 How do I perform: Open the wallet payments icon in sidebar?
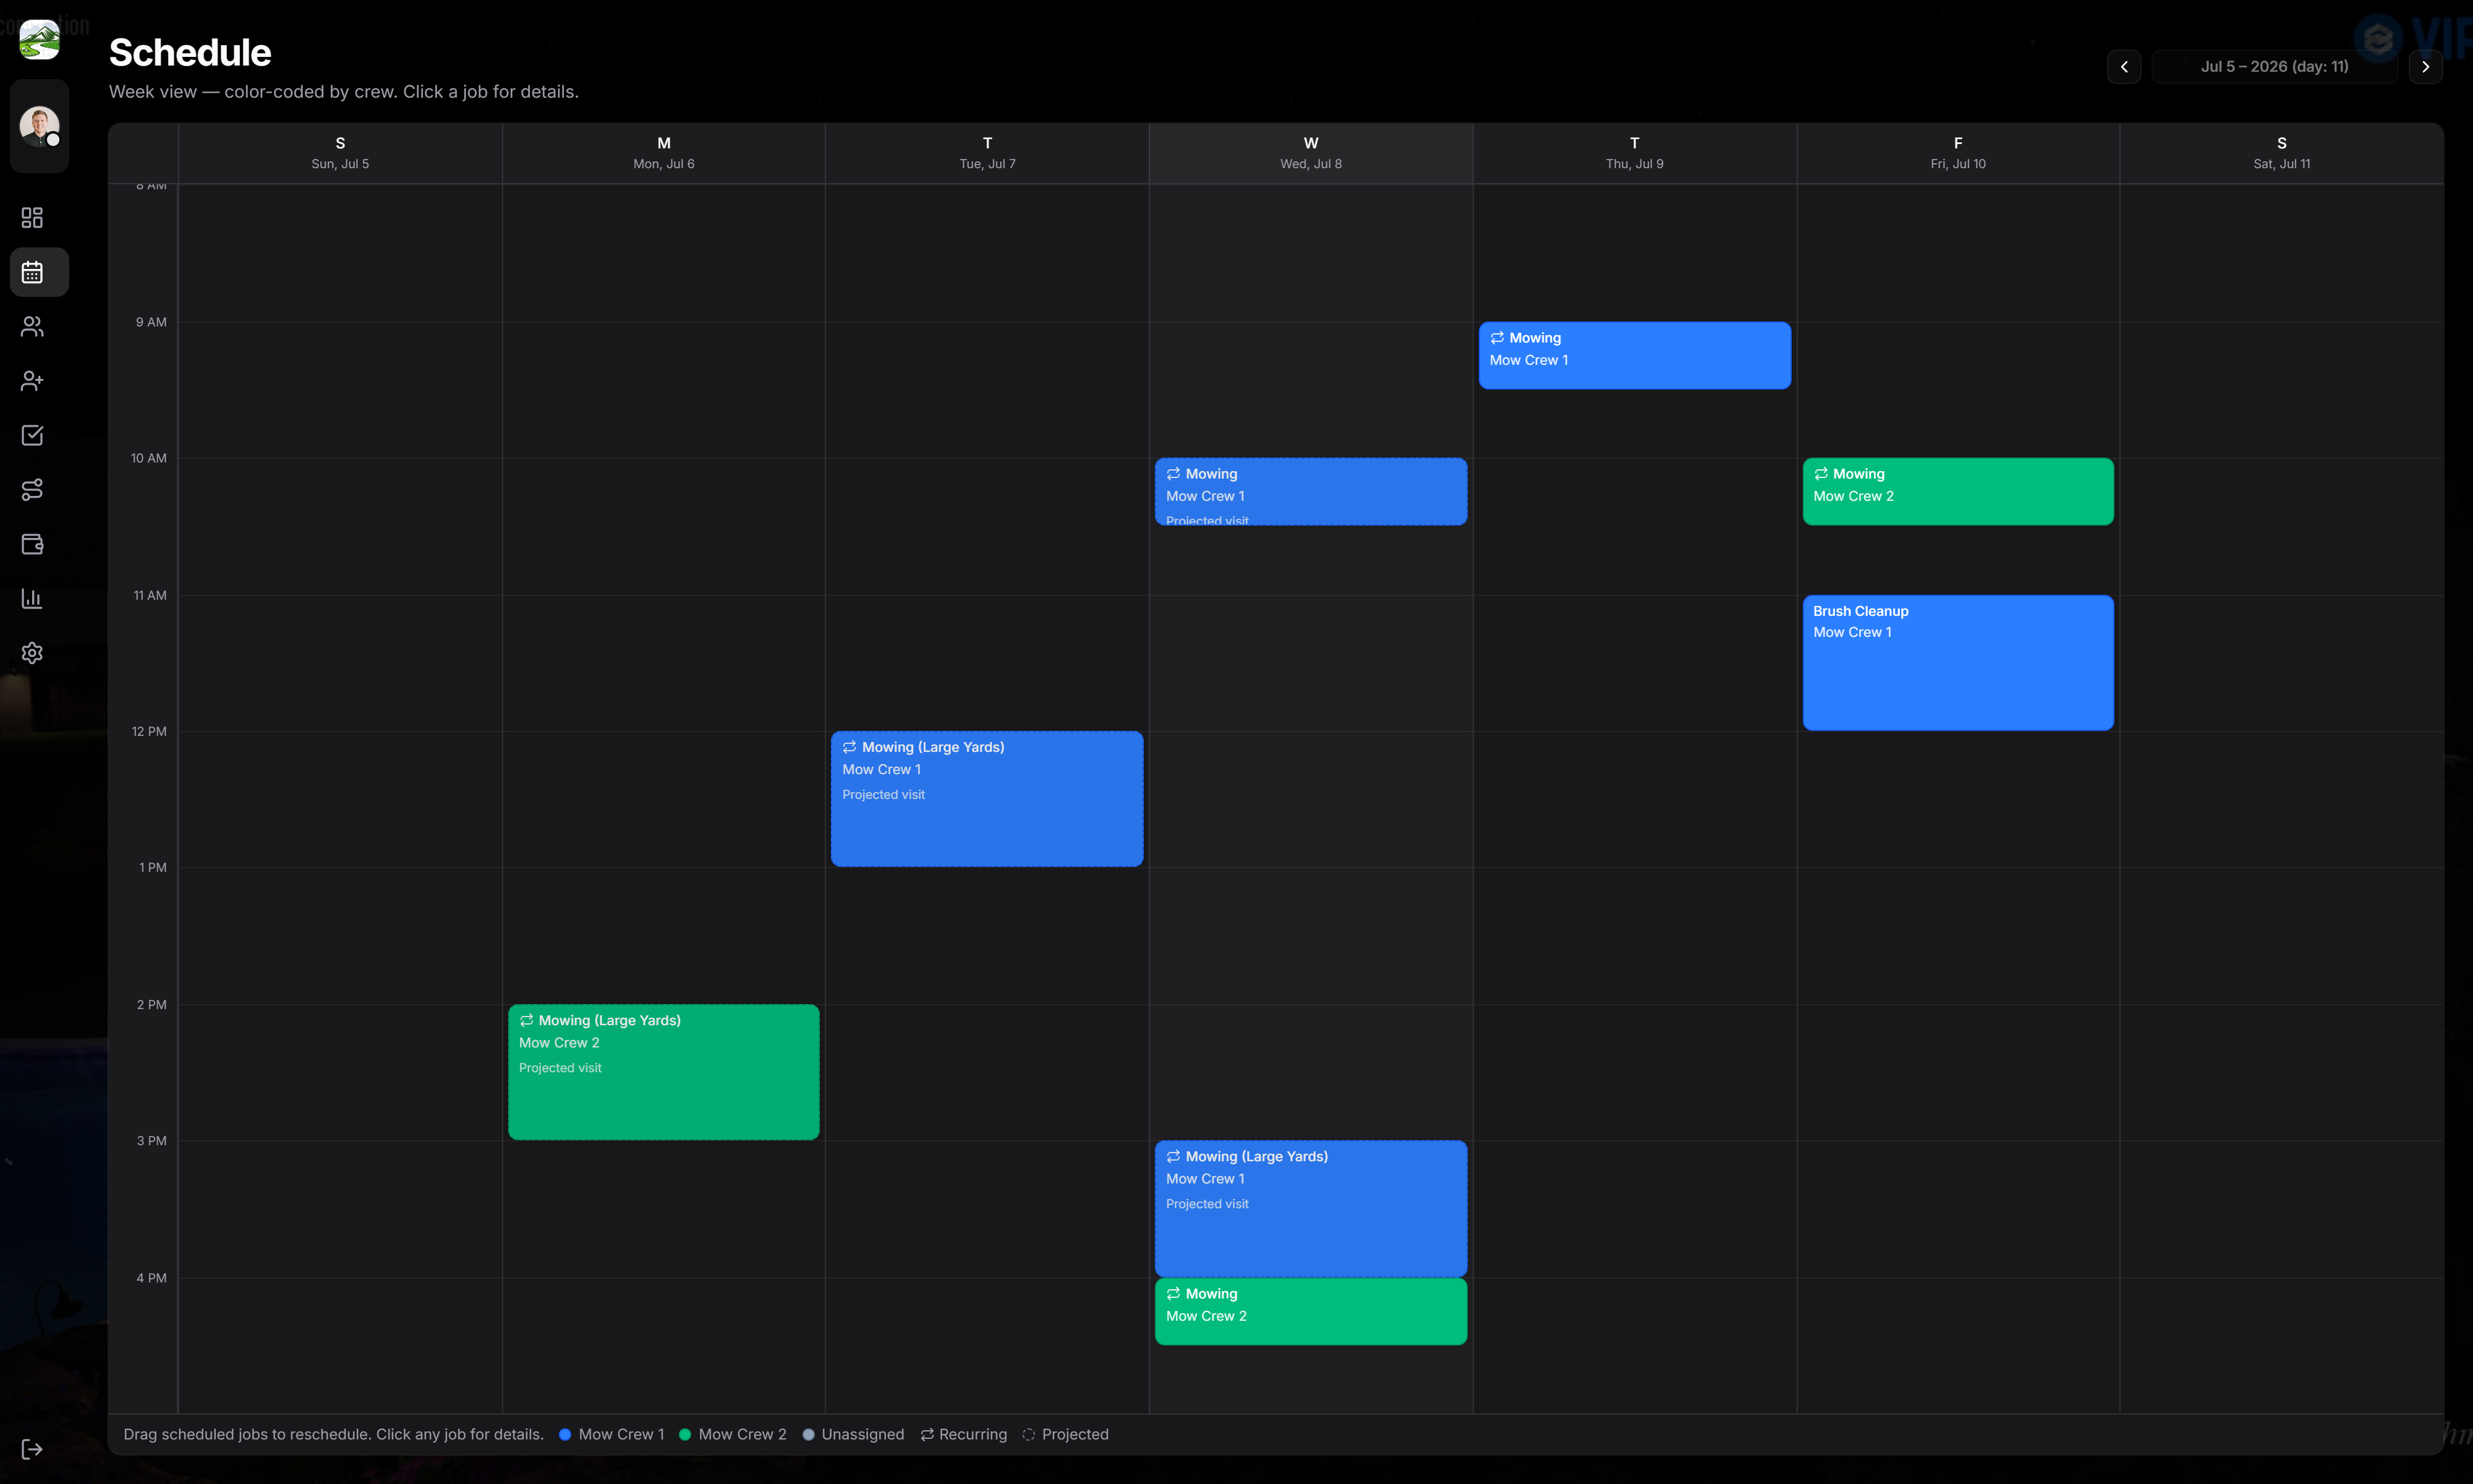(x=32, y=544)
